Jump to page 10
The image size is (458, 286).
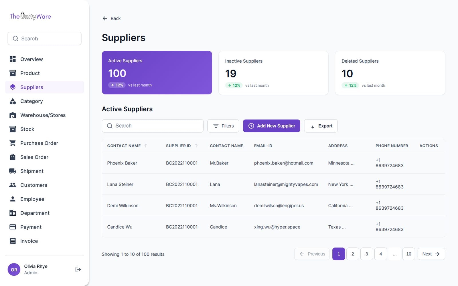tap(409, 254)
